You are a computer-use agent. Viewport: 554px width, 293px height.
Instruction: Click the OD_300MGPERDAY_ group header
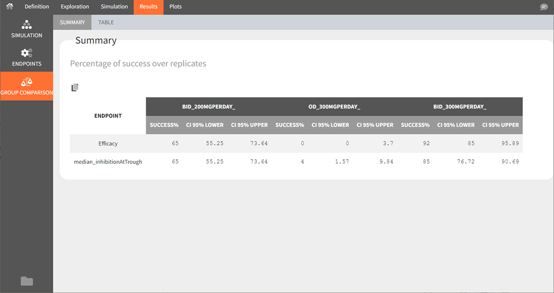pyautogui.click(x=334, y=107)
